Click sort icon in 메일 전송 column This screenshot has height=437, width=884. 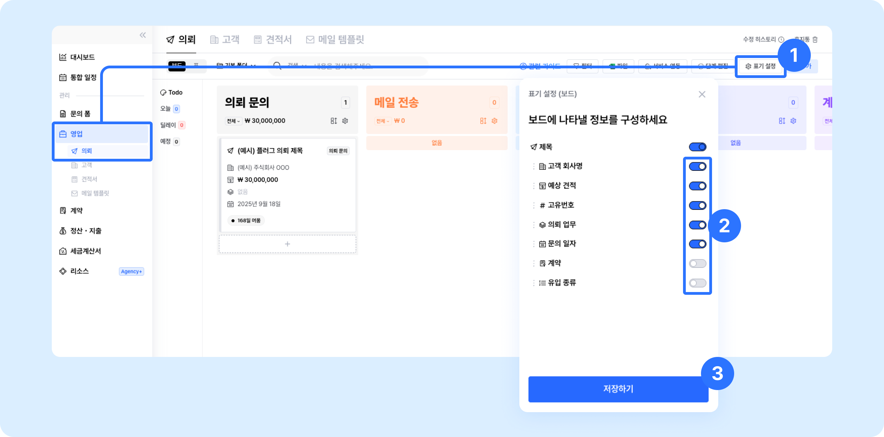click(x=483, y=121)
